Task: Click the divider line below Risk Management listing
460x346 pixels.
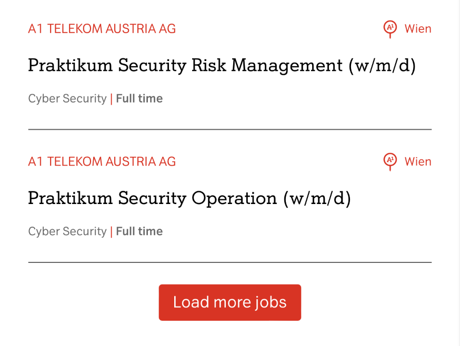Action: pos(229,129)
